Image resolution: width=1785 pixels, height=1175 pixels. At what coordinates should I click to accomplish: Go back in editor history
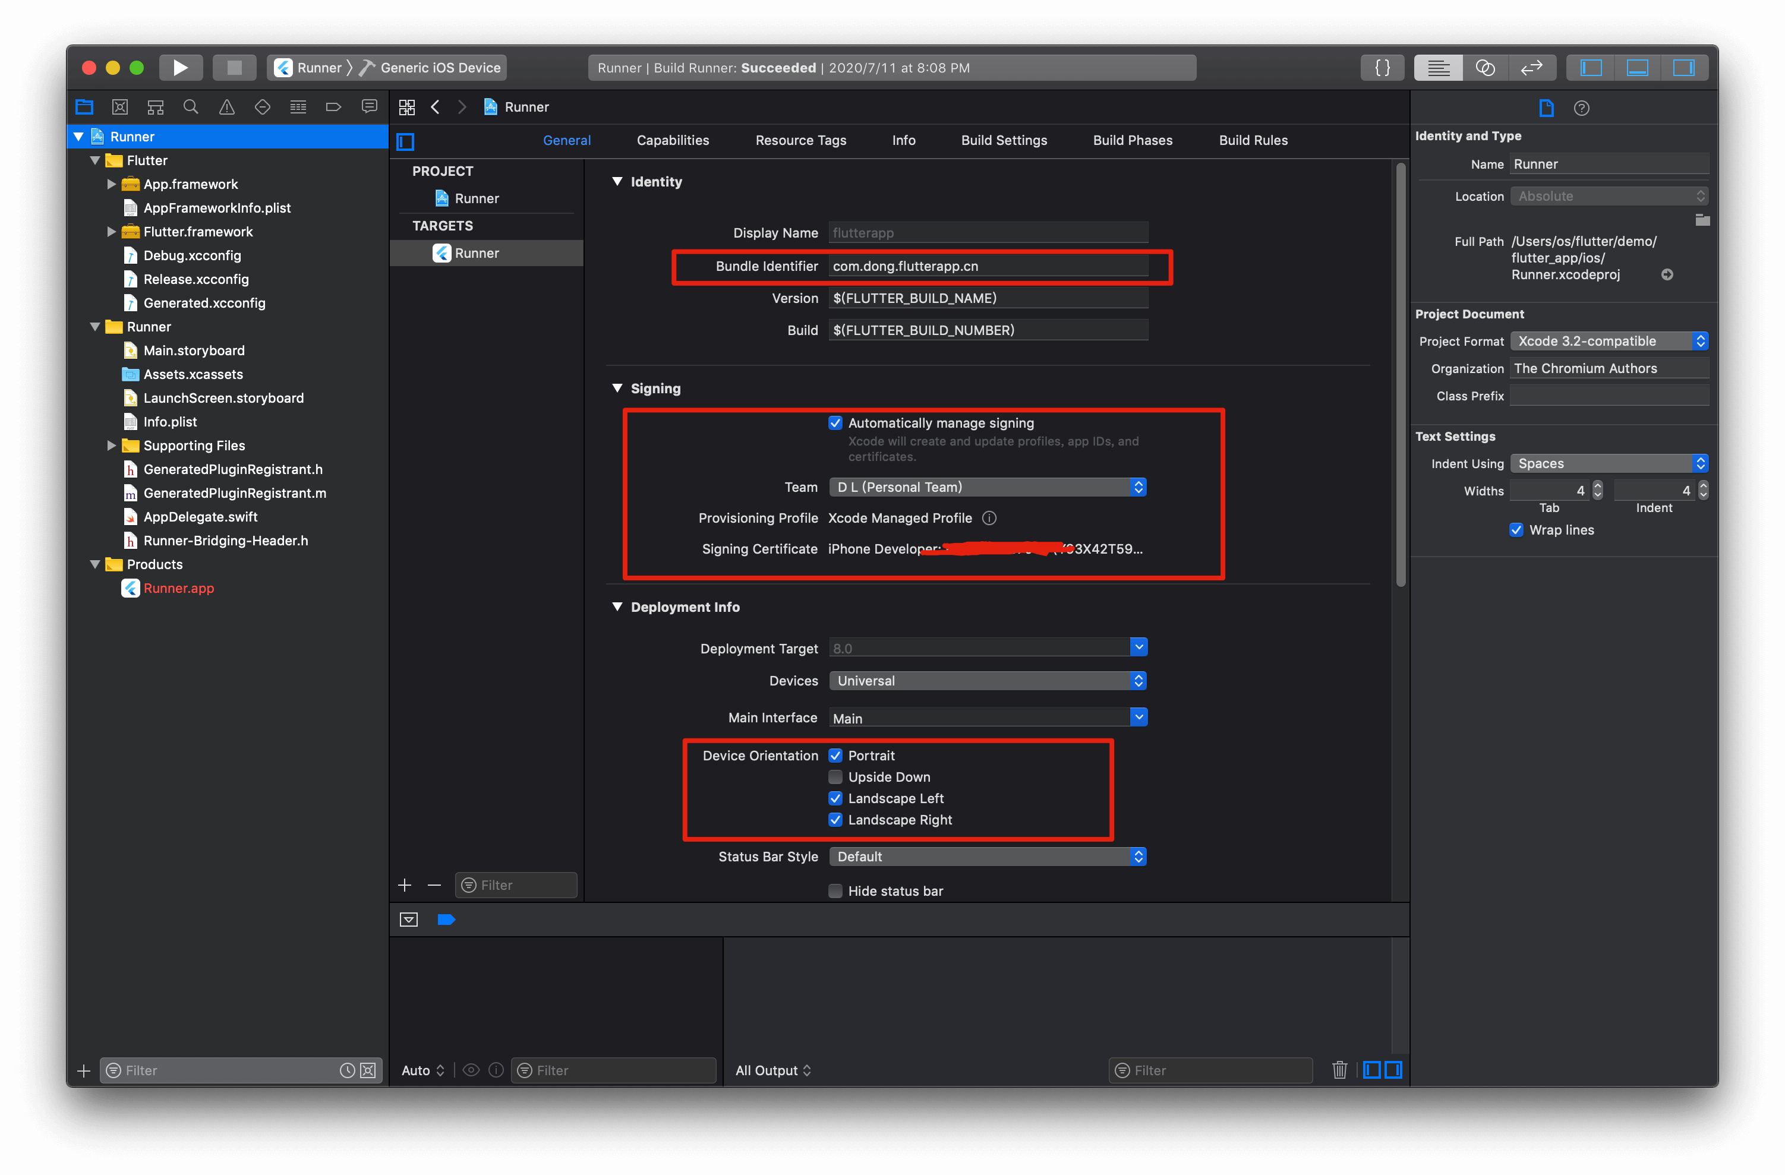click(x=435, y=108)
